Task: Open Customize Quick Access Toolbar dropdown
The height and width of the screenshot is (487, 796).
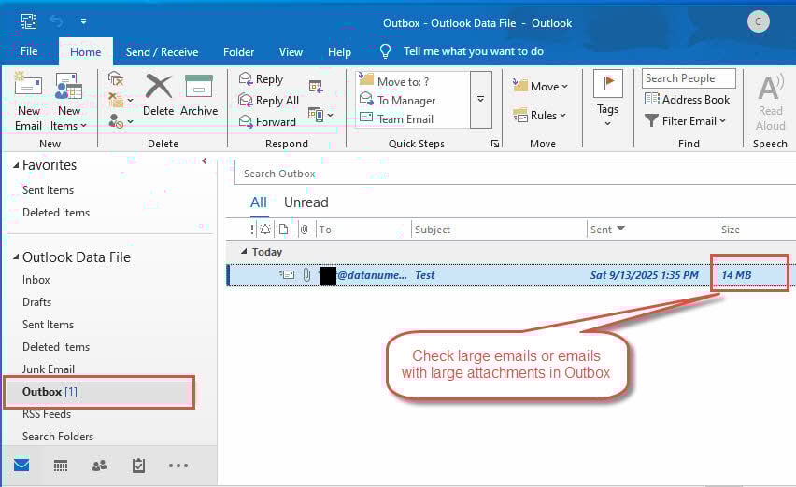Action: pyautogui.click(x=83, y=21)
